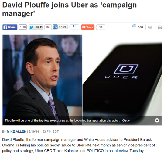
Task: Click the orange plus Share button
Action: pos(88,27)
